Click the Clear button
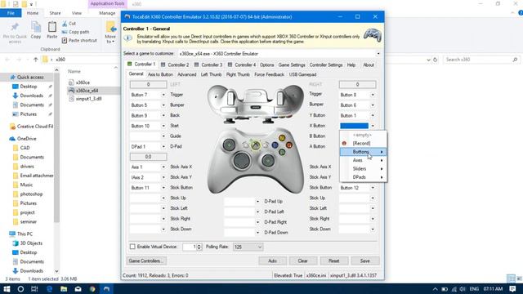Image resolution: width=523 pixels, height=294 pixels. pos(303,261)
